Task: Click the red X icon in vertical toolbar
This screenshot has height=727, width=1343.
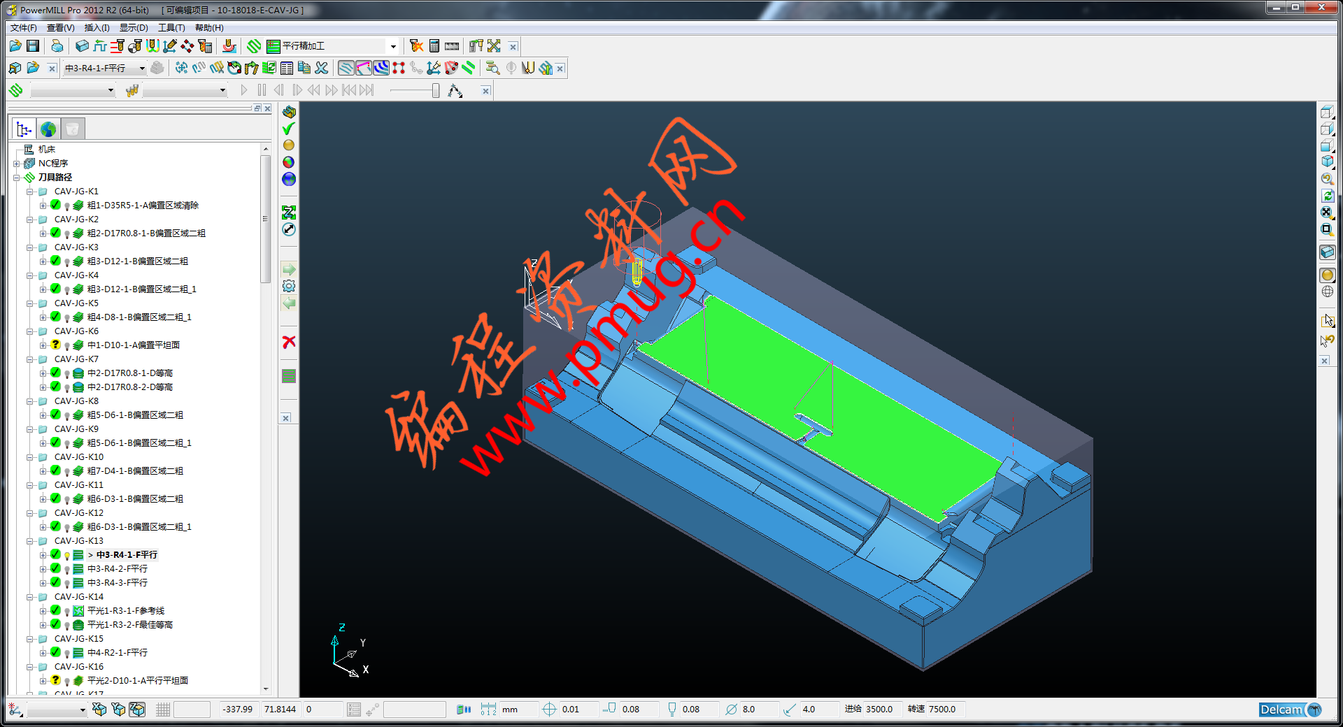Action: coord(289,342)
